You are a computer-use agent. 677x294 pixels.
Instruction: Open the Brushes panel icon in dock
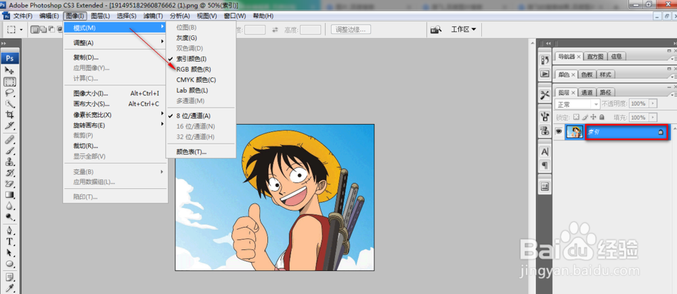[545, 116]
